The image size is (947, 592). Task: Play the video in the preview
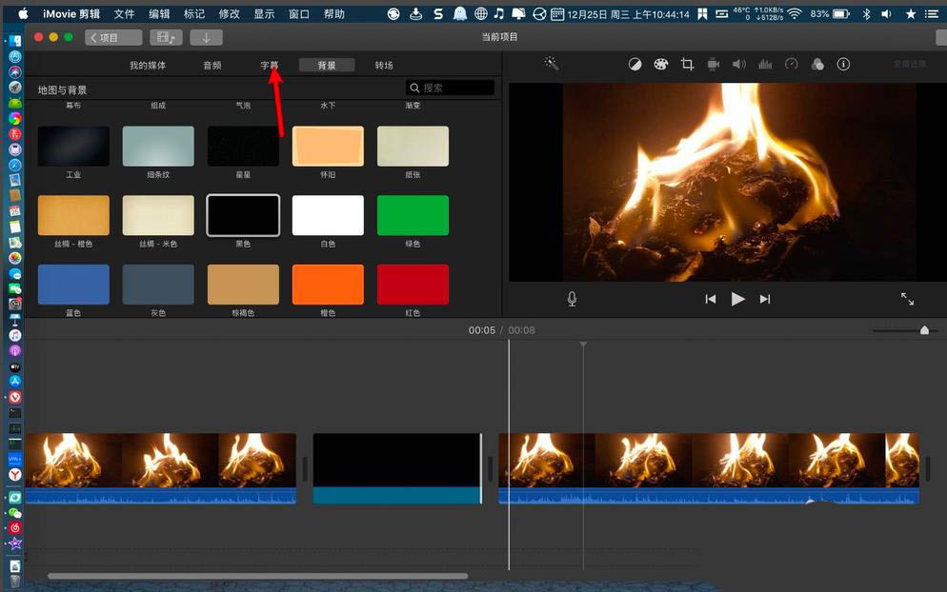tap(737, 299)
